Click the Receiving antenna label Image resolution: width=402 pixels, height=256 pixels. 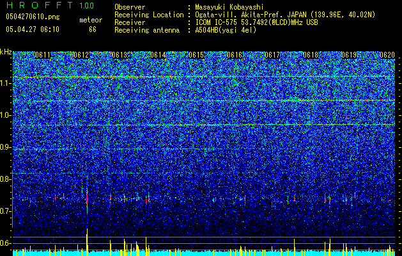coord(147,30)
